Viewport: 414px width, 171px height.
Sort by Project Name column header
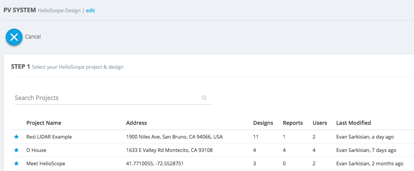tap(44, 123)
